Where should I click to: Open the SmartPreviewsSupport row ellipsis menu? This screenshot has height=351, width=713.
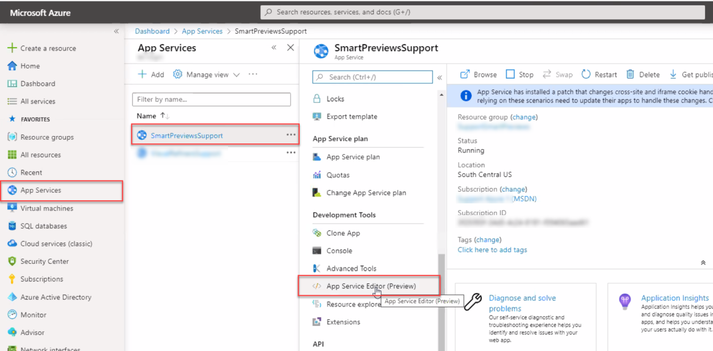click(x=291, y=135)
